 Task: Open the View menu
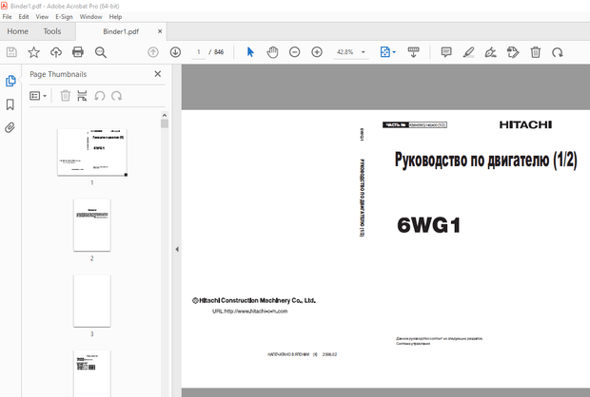click(x=42, y=17)
